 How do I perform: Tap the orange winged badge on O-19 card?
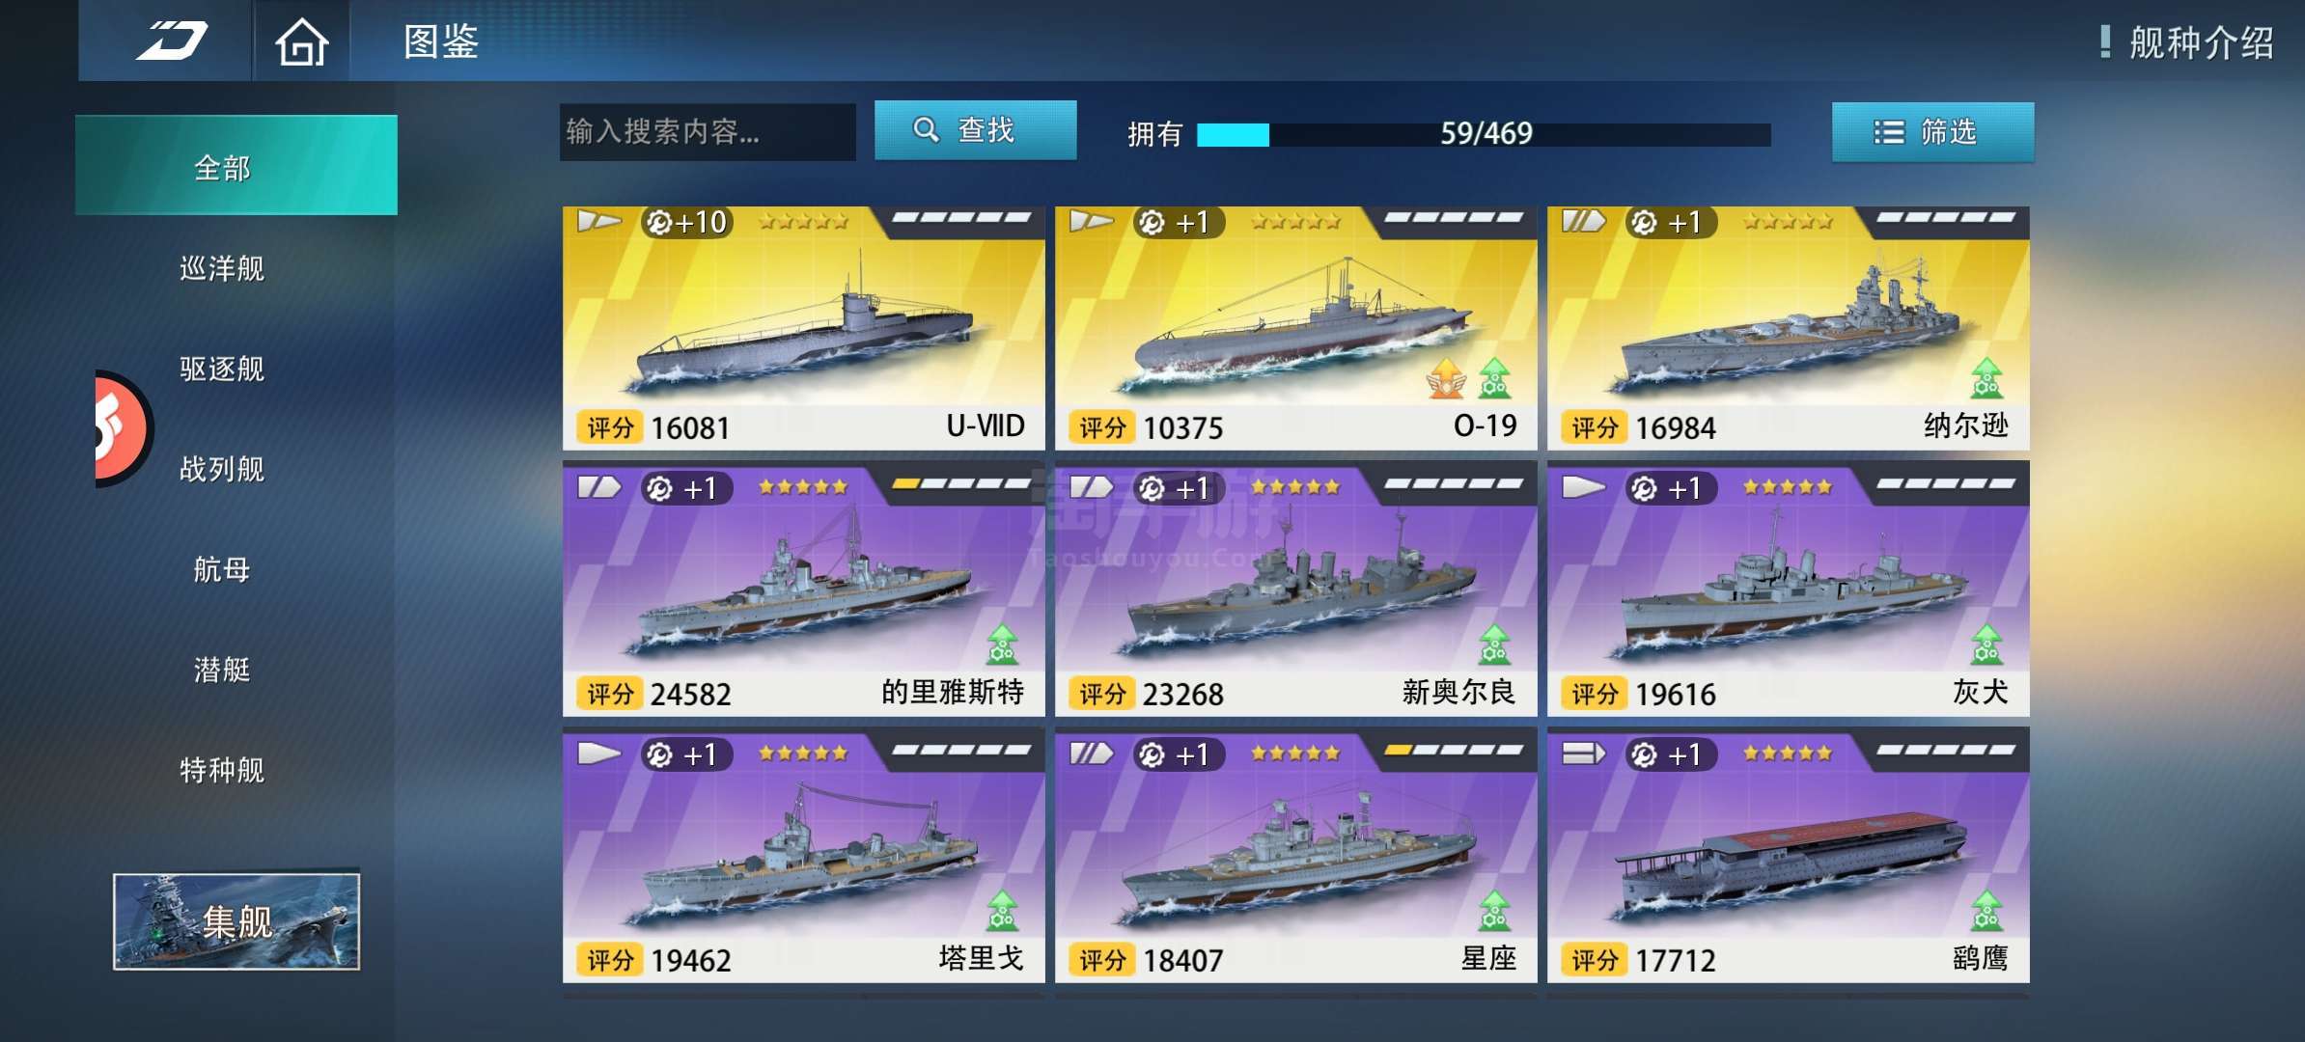[1446, 378]
